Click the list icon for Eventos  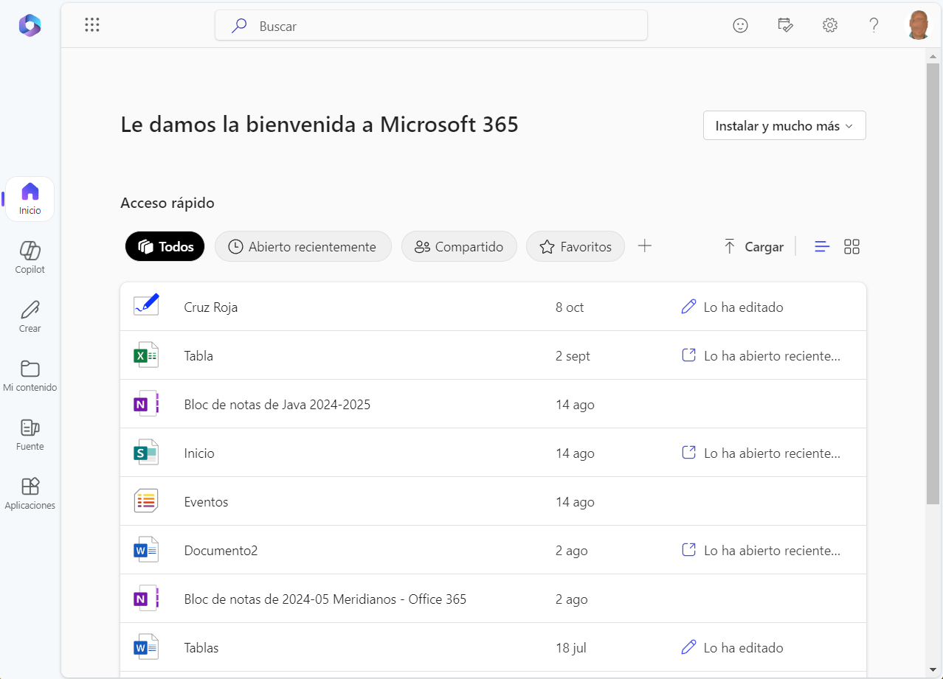[x=146, y=501]
